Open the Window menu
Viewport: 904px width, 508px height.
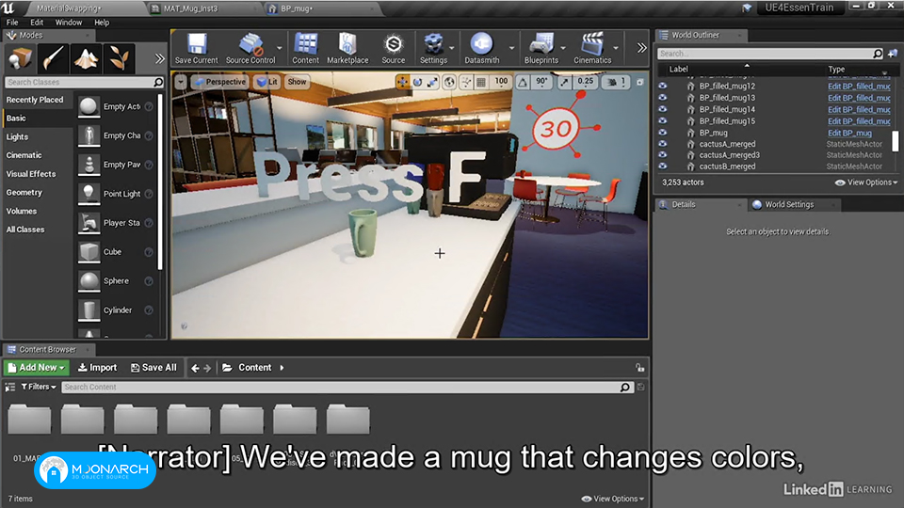[x=69, y=23]
